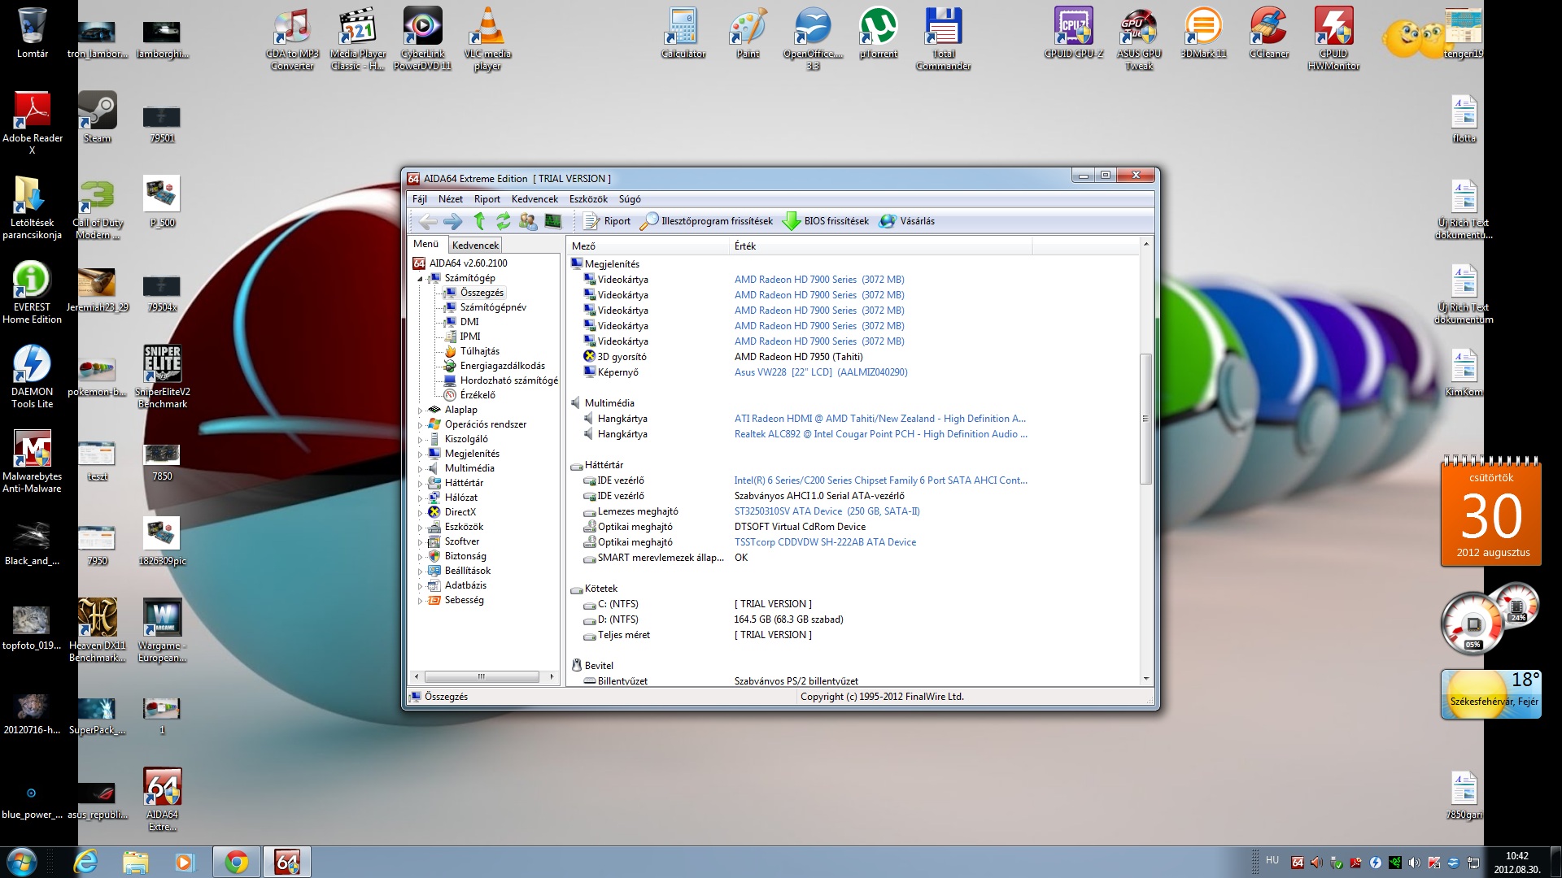The height and width of the screenshot is (878, 1562).
Task: Click the green Refresh toolbar icon
Action: 504,221
